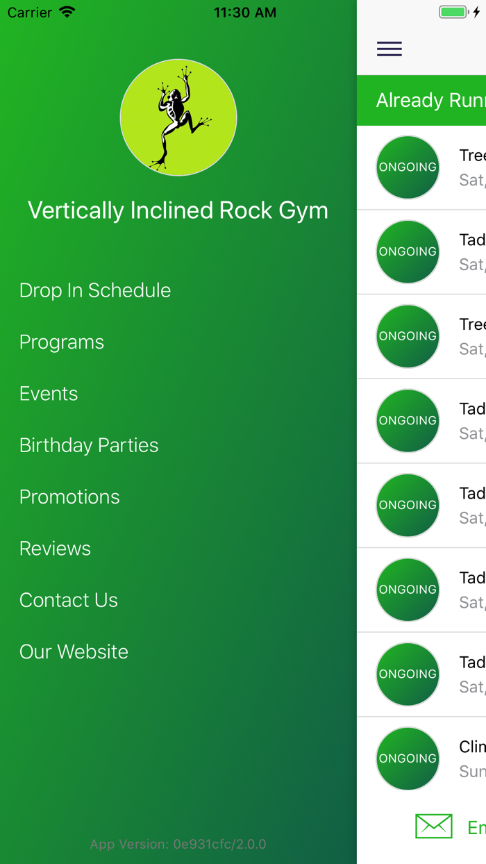Open the Our Website link

[x=74, y=651]
